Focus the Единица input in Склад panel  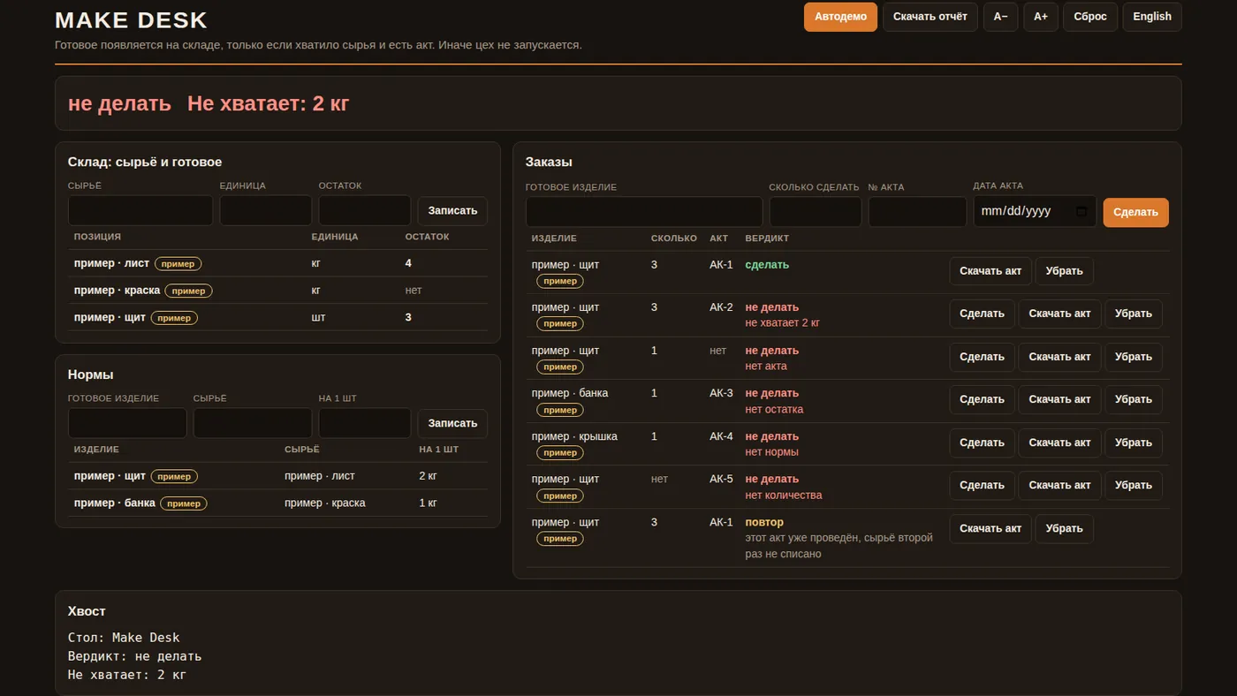pyautogui.click(x=266, y=210)
